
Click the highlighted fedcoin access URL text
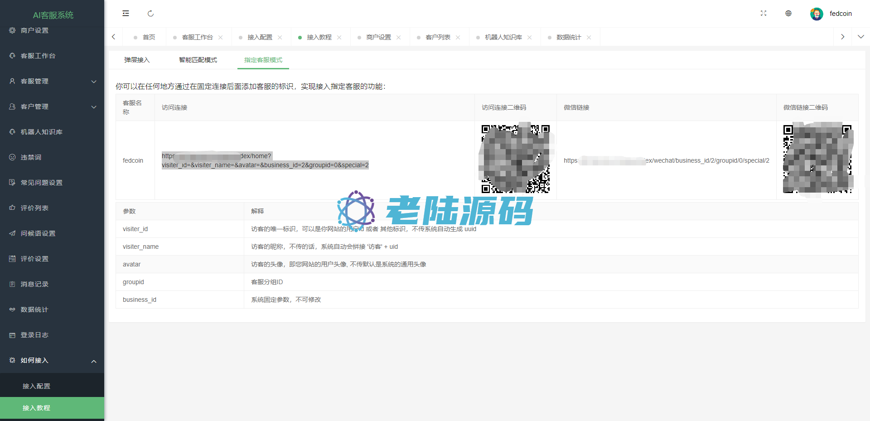[x=265, y=160]
